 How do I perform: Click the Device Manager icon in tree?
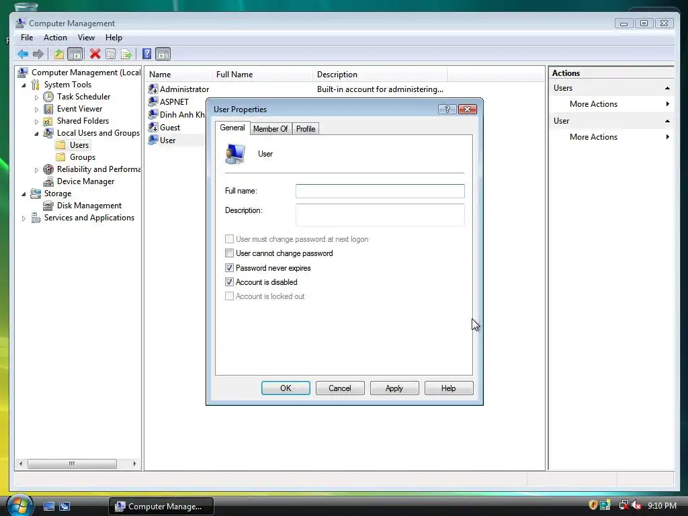[x=48, y=181]
